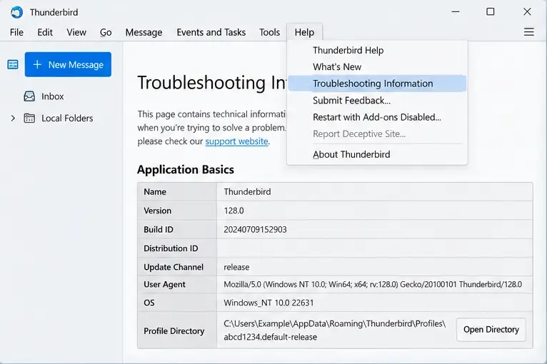
Task: Click the Troubleshooting page title heading
Action: click(211, 83)
